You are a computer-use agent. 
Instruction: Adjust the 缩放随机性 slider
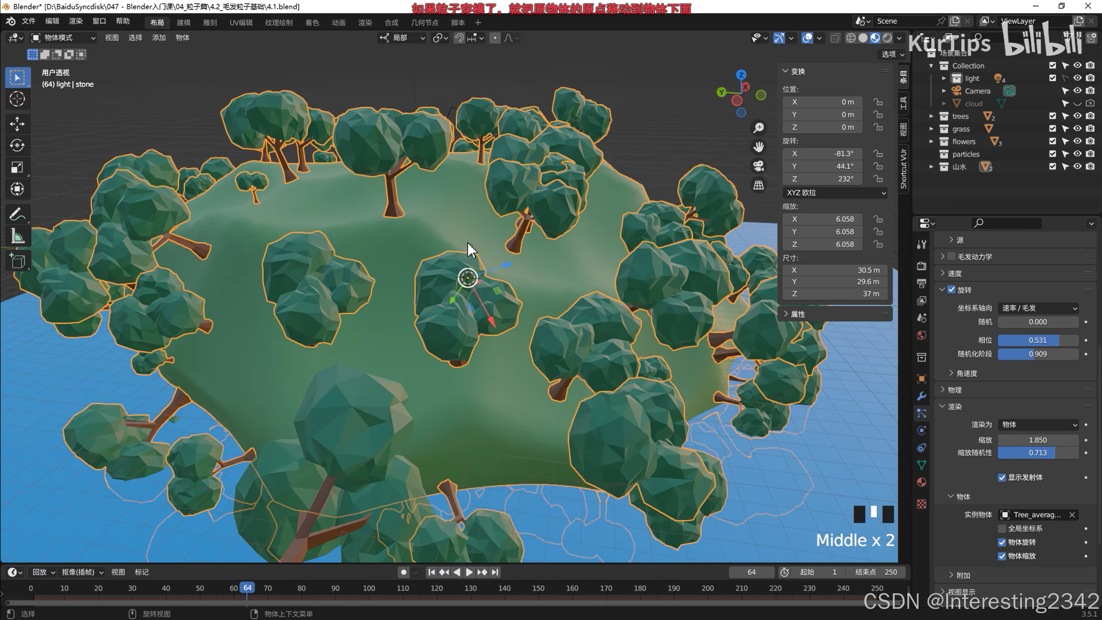click(x=1037, y=453)
